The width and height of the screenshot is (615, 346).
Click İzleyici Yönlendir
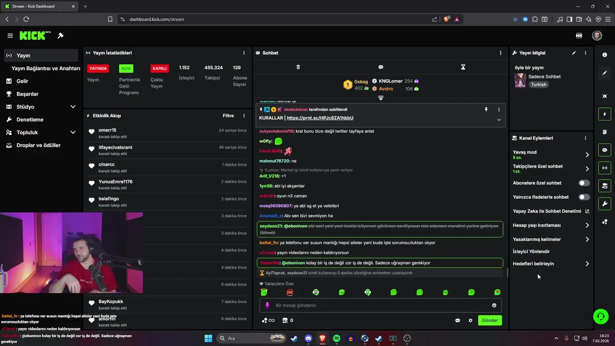click(x=531, y=251)
